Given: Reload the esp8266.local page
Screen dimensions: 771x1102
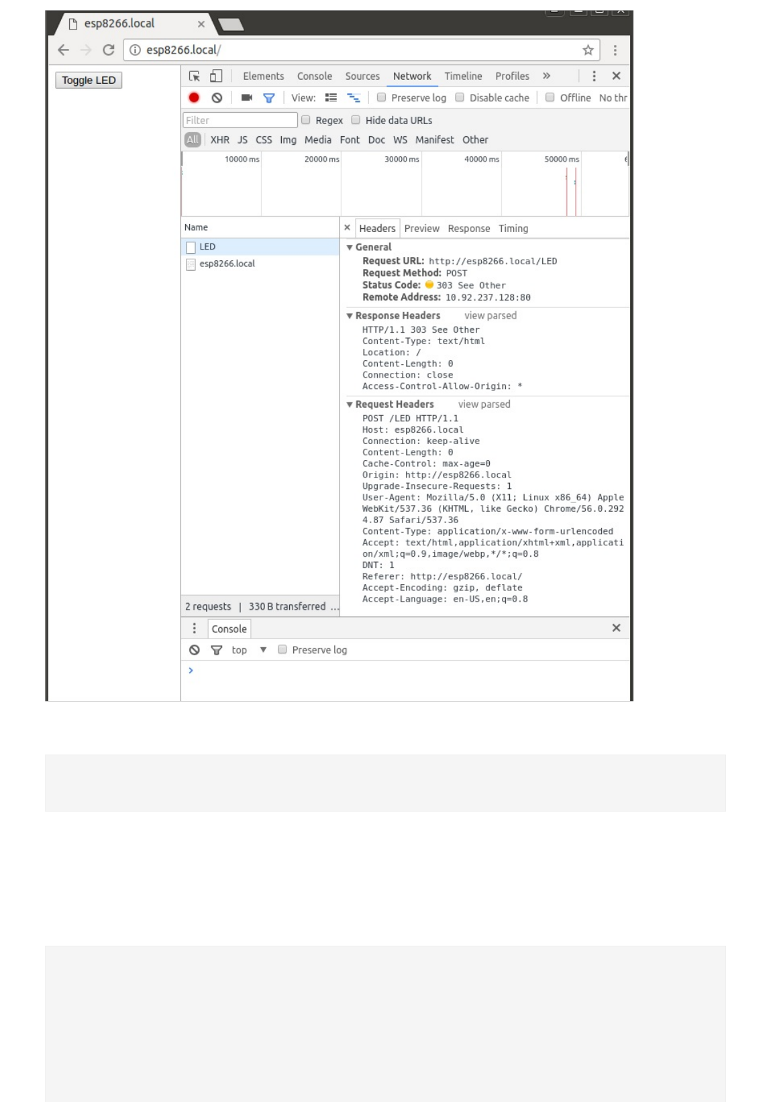Looking at the screenshot, I should click(x=108, y=50).
